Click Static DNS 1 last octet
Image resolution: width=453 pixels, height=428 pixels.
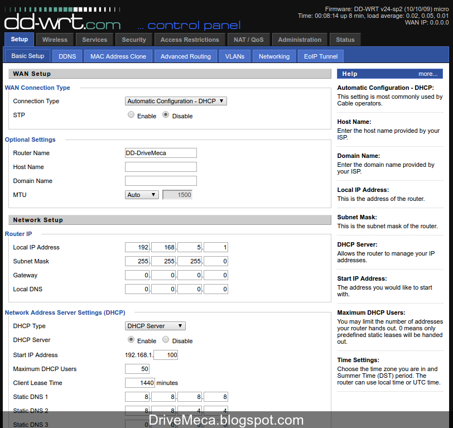tap(216, 397)
